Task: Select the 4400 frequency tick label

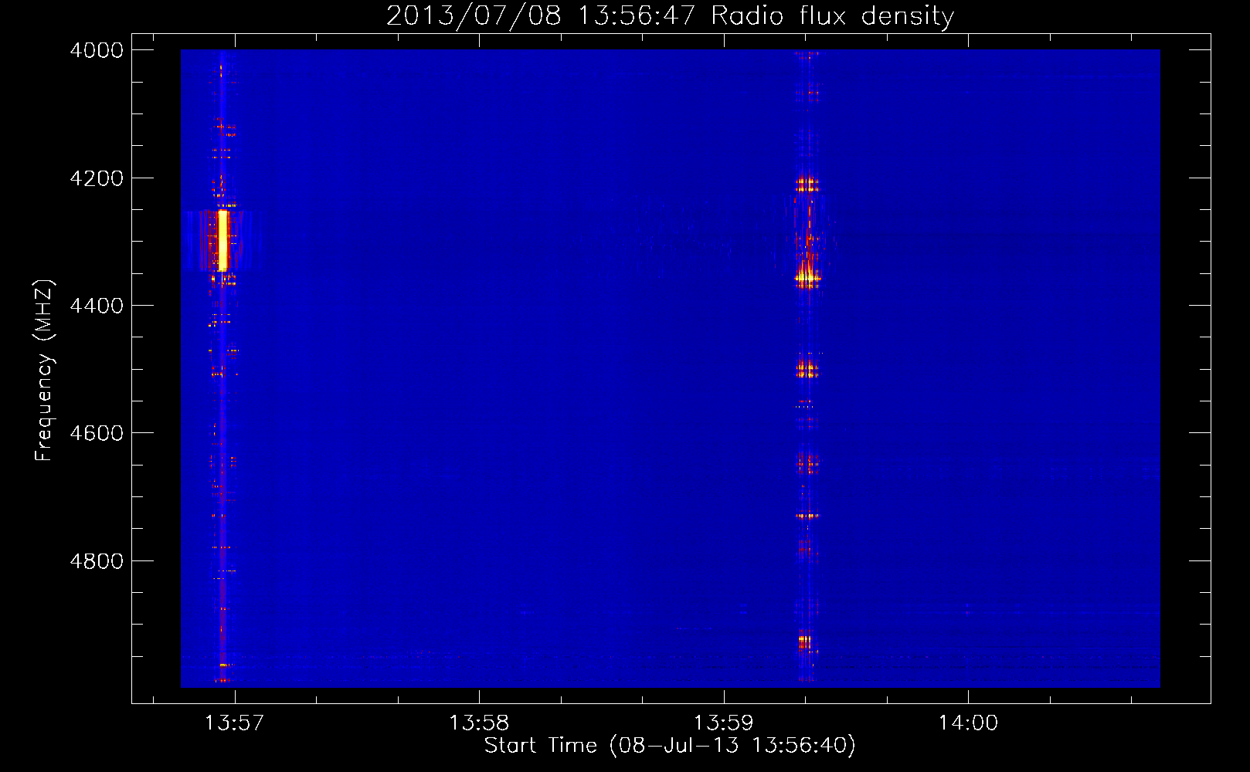Action: coord(97,306)
